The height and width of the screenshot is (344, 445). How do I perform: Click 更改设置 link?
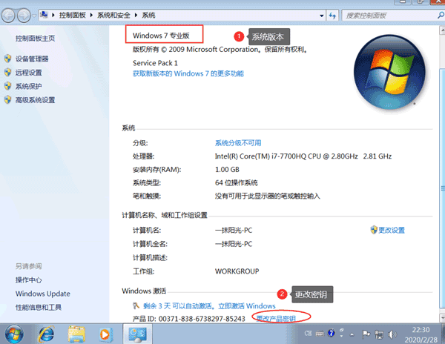392,230
